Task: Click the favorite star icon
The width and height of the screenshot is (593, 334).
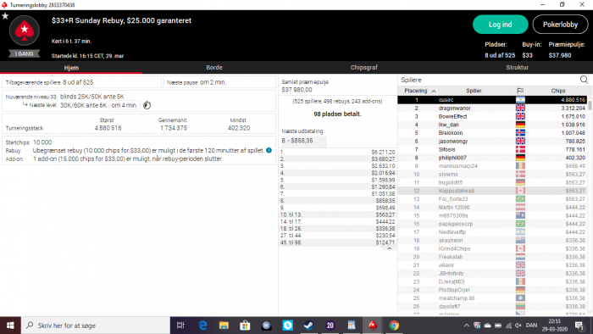Action: click(5, 16)
